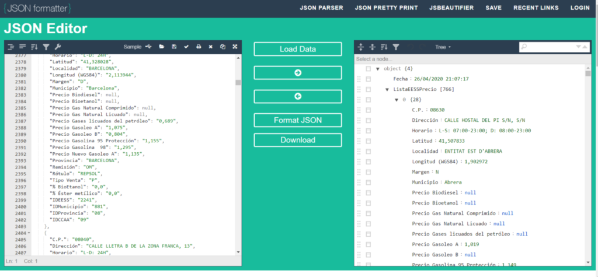The width and height of the screenshot is (598, 277).
Task: Fold the code block at line 2404
Action: pos(29,233)
